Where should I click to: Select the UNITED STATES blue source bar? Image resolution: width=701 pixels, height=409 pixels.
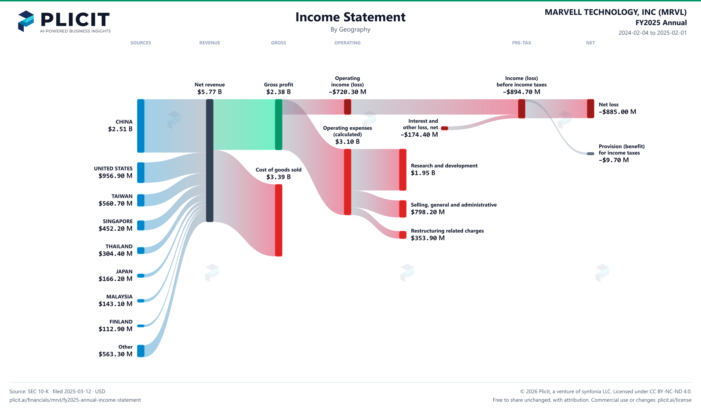(141, 173)
